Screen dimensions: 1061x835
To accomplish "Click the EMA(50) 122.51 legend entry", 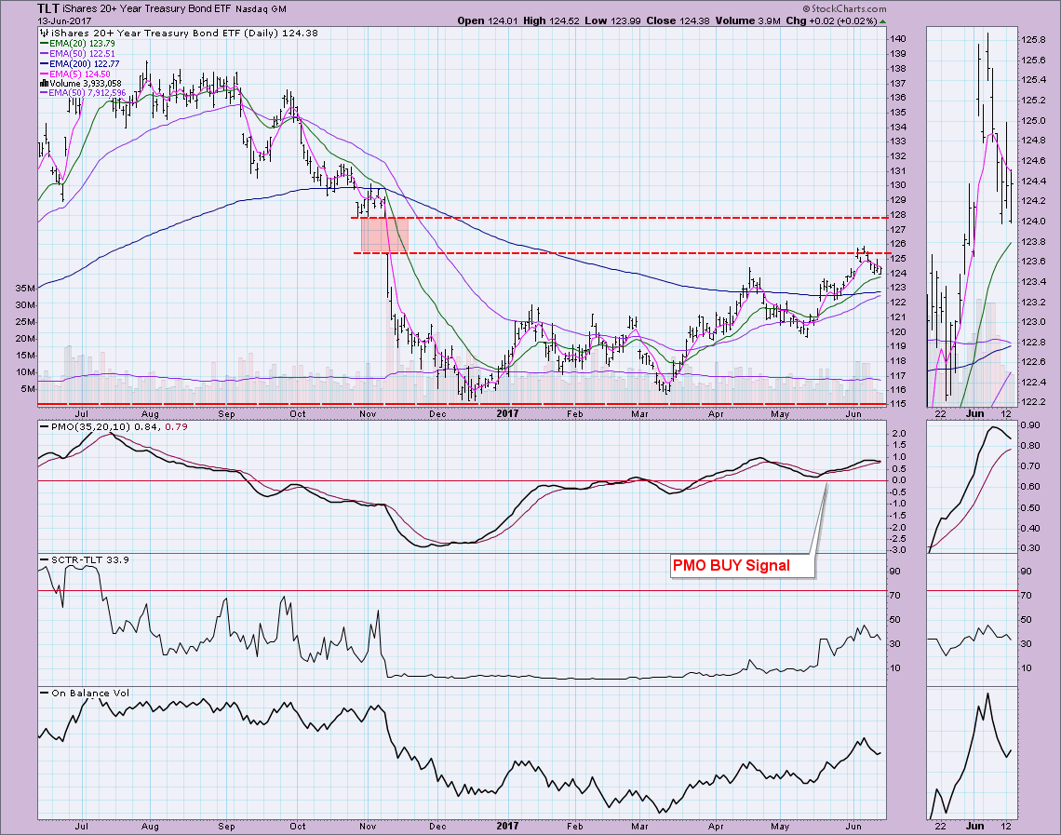I will 76,53.
